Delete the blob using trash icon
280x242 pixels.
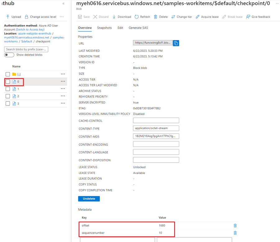point(156,17)
